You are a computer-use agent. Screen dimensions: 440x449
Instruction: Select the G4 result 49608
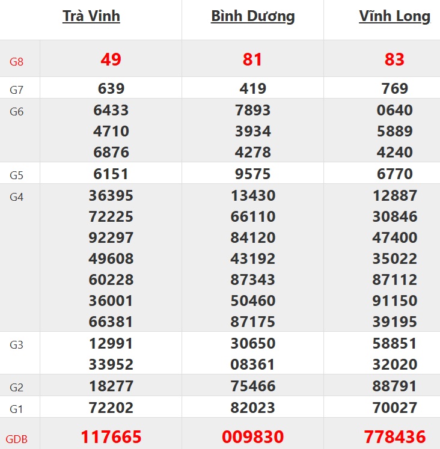(111, 259)
